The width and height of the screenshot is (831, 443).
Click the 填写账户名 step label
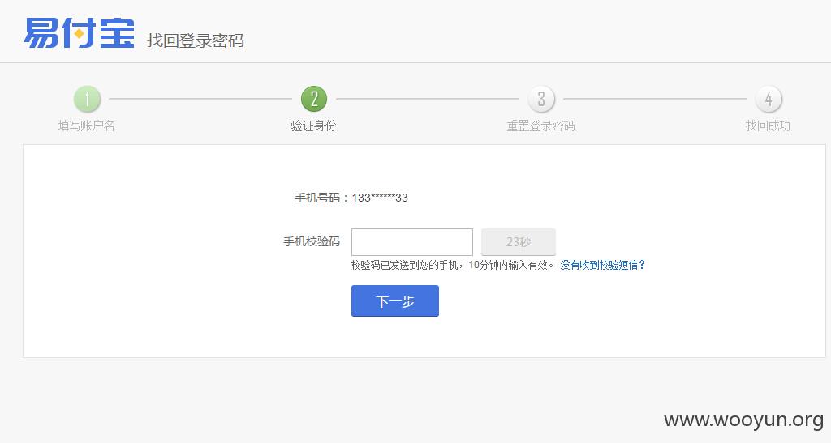tap(86, 126)
